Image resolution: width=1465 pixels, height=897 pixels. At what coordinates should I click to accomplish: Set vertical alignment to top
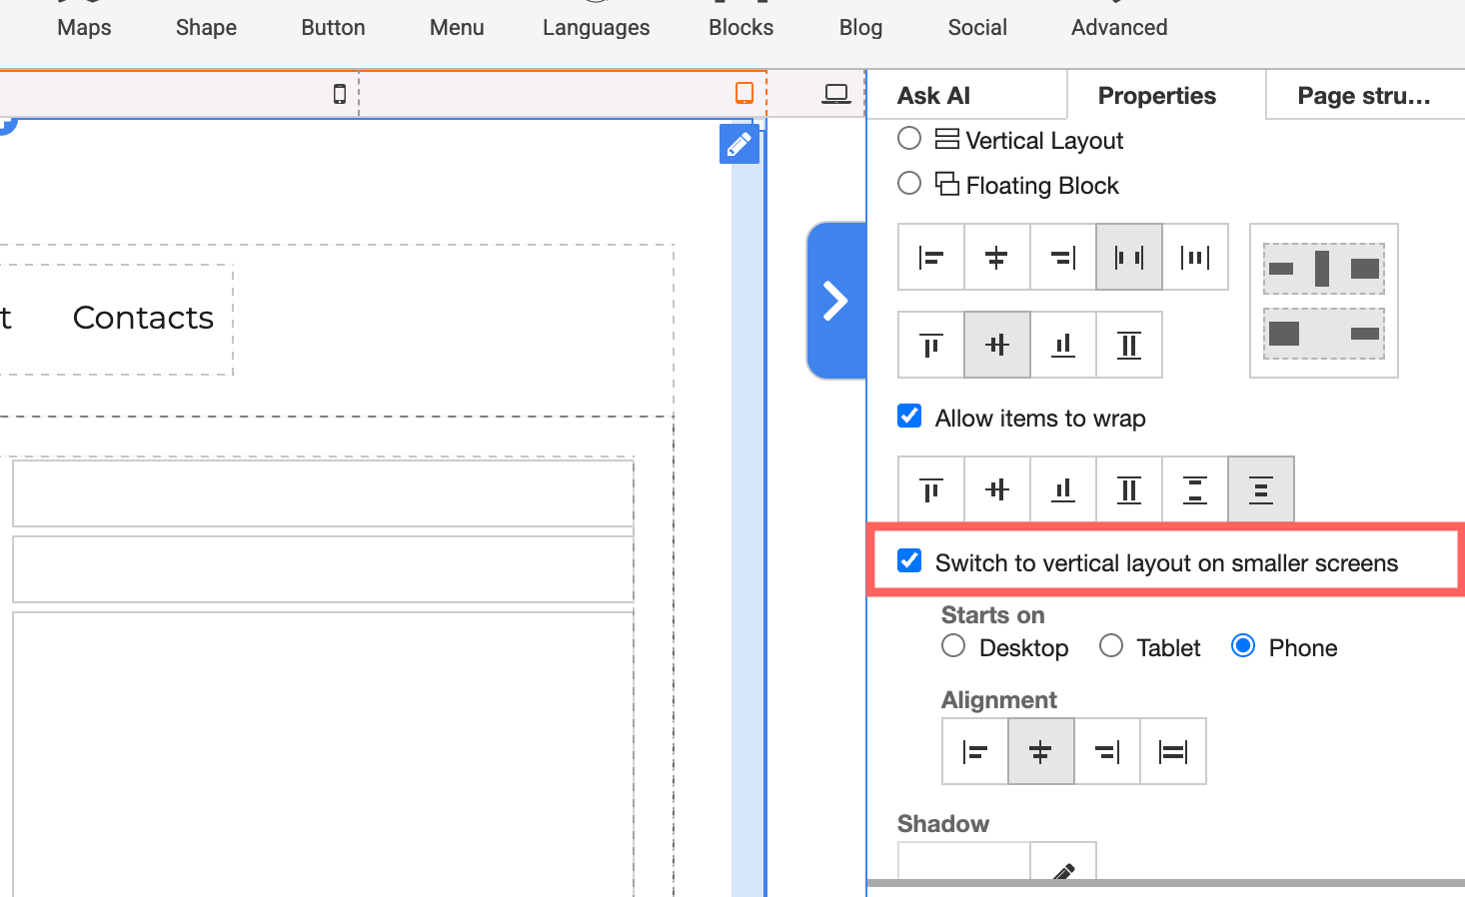click(x=931, y=346)
